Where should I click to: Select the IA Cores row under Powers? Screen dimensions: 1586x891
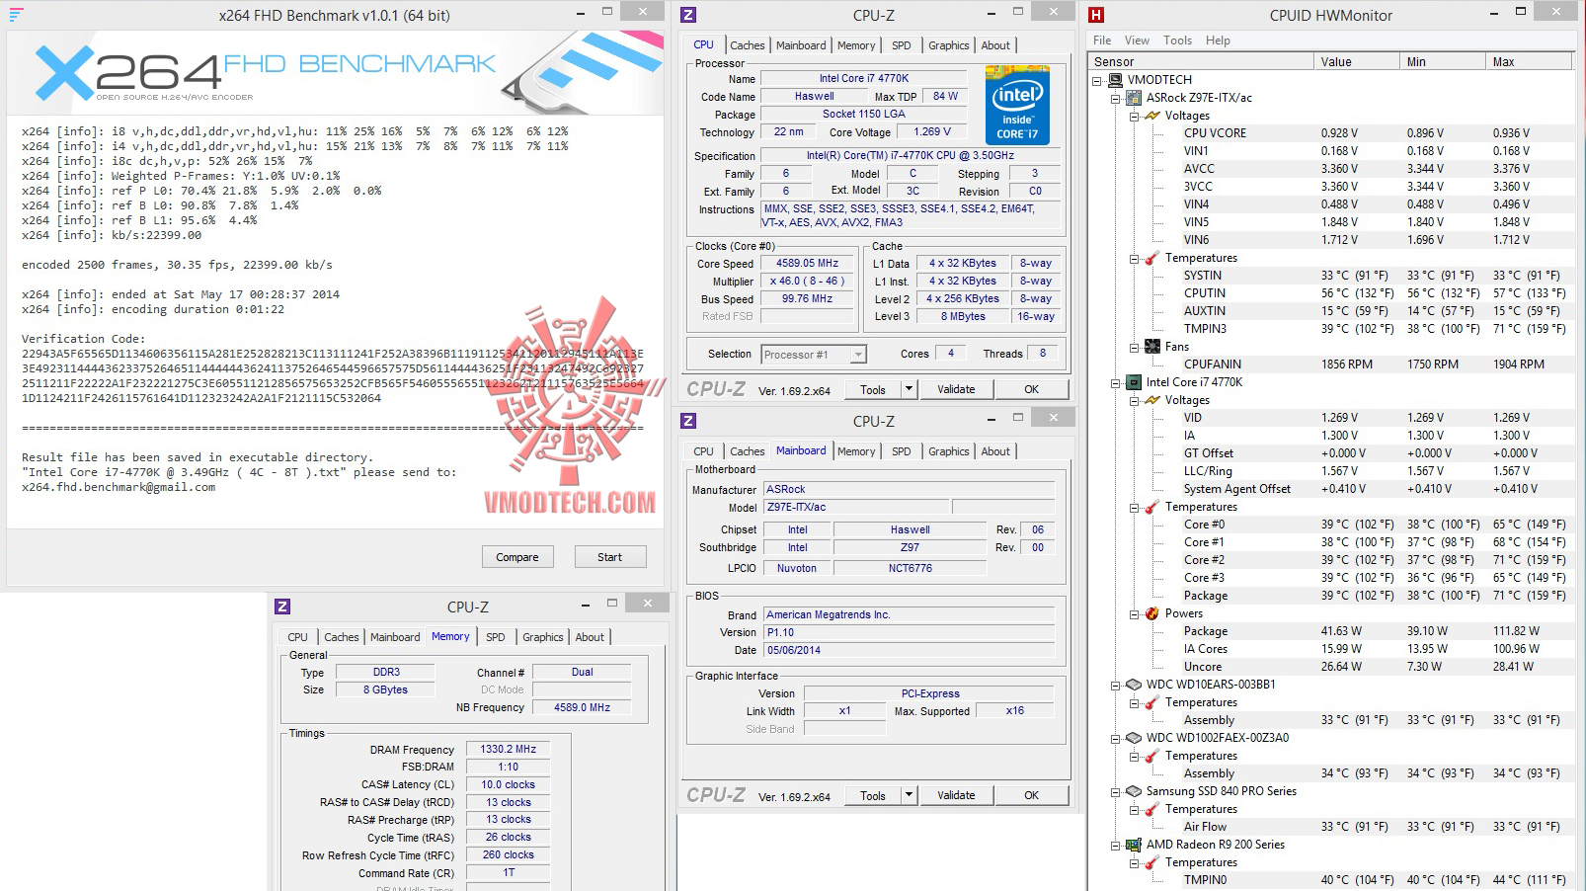pyautogui.click(x=1378, y=649)
